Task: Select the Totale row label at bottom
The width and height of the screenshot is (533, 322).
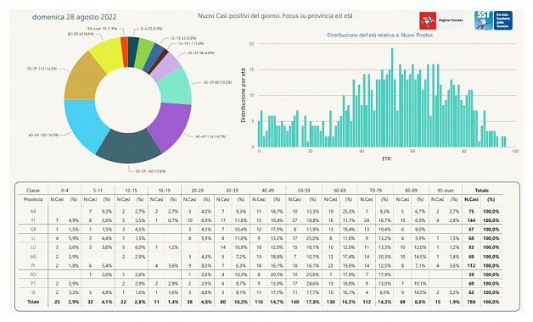Action: point(33,302)
